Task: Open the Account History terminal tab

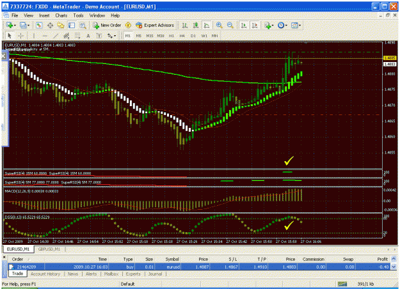Action: 45,274
